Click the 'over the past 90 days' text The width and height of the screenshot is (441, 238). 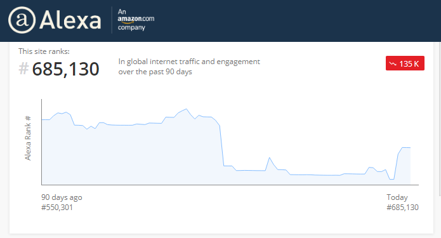click(155, 72)
